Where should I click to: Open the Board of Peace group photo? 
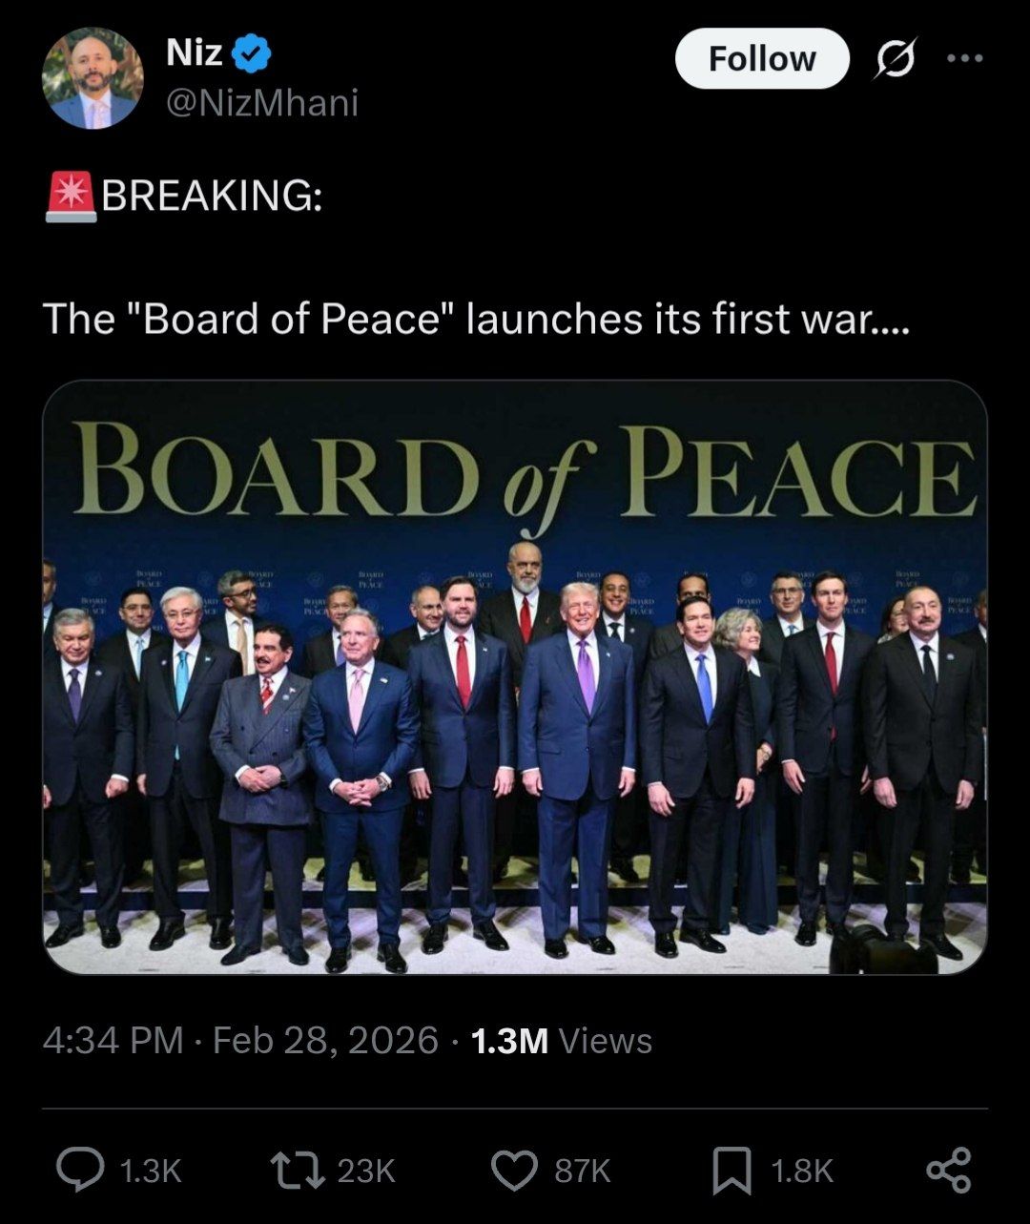pos(515,677)
